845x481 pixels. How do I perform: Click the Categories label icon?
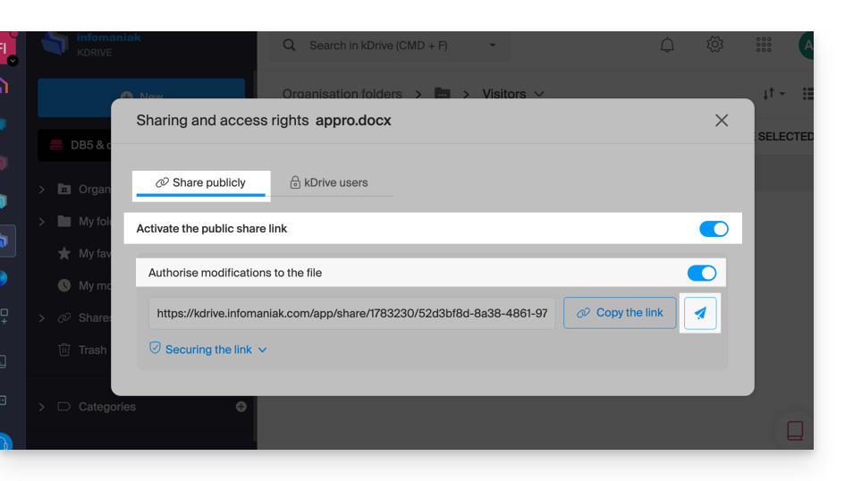coord(64,407)
